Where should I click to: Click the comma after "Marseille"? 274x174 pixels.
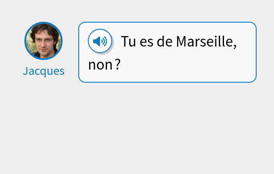click(x=235, y=45)
